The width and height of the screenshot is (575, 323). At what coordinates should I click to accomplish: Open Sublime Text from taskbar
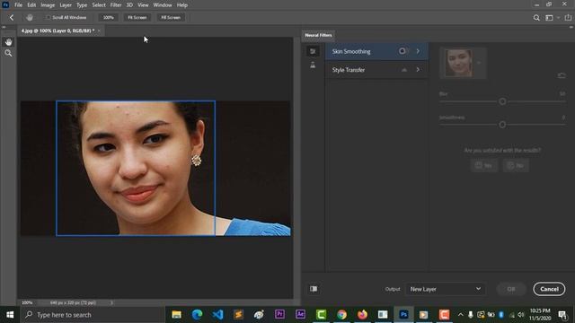click(x=238, y=315)
